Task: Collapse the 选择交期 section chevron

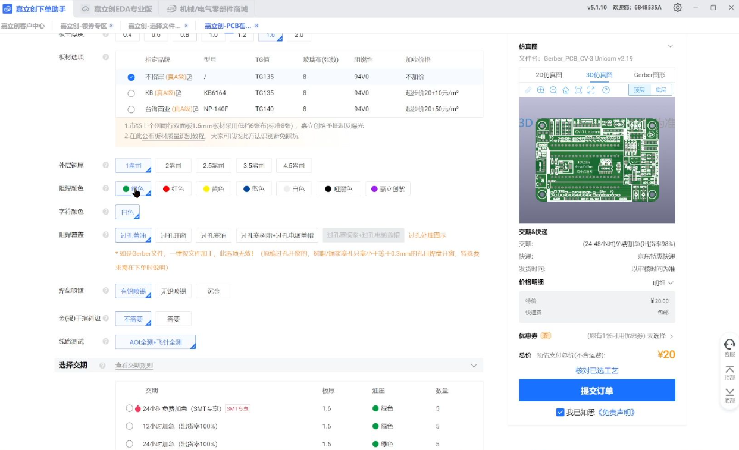Action: coord(474,366)
